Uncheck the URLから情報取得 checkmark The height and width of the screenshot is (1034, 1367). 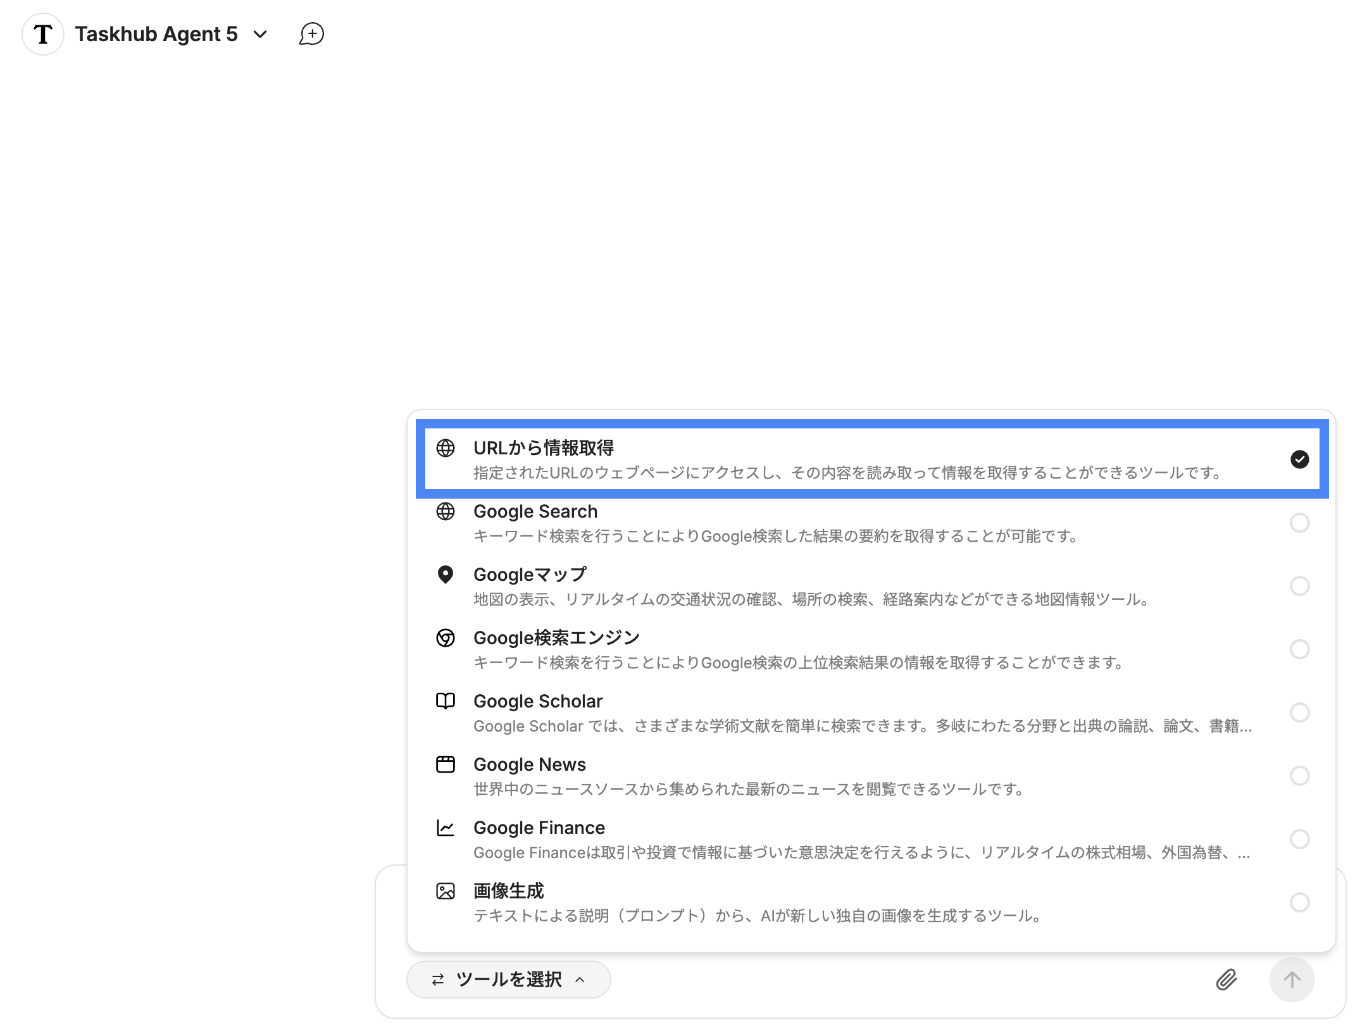click(1299, 459)
